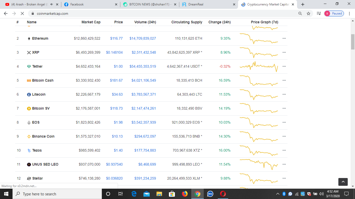
Task: Click the Windows search box
Action: tap(57, 194)
